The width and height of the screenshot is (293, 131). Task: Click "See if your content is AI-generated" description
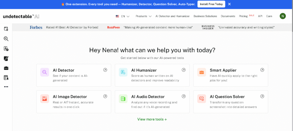pos(70,78)
